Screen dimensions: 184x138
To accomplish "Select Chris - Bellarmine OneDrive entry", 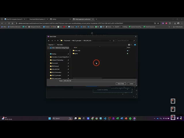I will pos(60,48).
